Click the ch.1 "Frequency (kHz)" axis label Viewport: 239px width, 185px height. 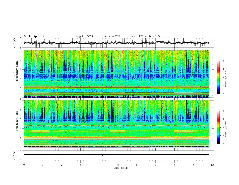coord(17,70)
